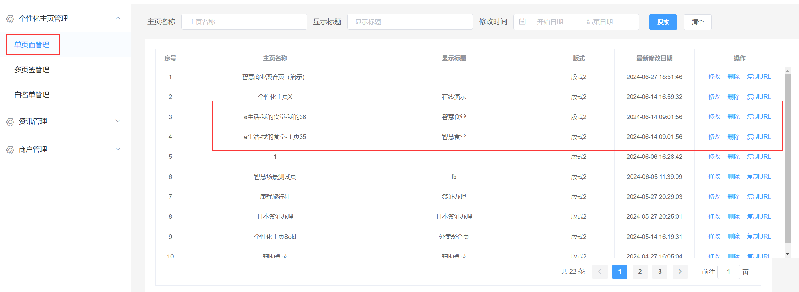The height and width of the screenshot is (292, 799).
Task: Click the gear icon beside 资讯管理
Action: [10, 122]
